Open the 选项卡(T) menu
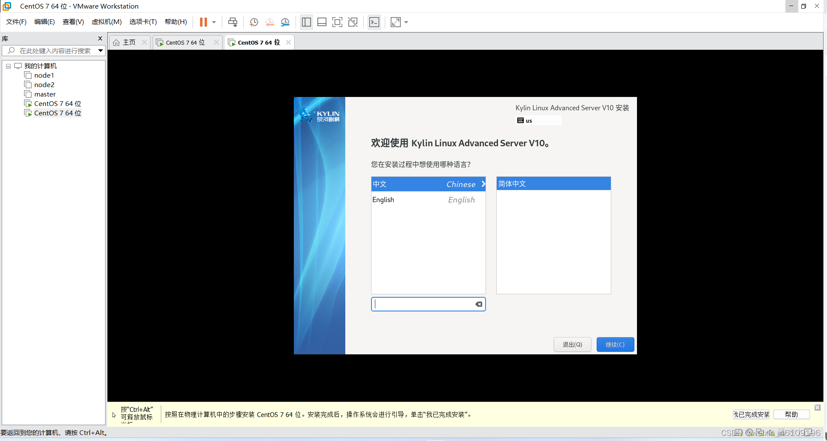Viewport: 827px width, 441px height. point(143,22)
